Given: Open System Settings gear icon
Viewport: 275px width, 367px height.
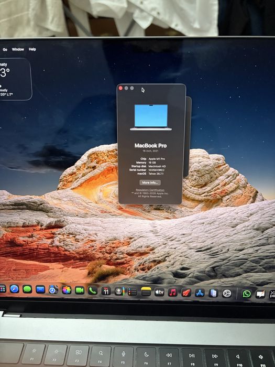Looking at the screenshot, I should 227,293.
